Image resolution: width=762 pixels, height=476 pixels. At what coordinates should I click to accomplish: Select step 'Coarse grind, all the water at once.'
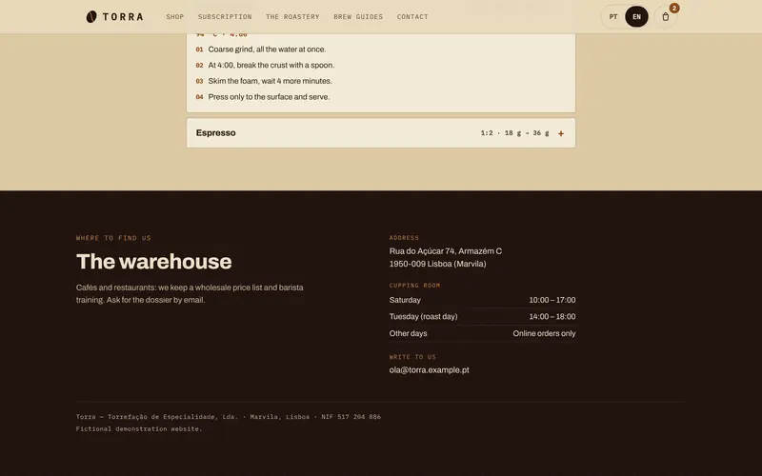click(x=267, y=50)
